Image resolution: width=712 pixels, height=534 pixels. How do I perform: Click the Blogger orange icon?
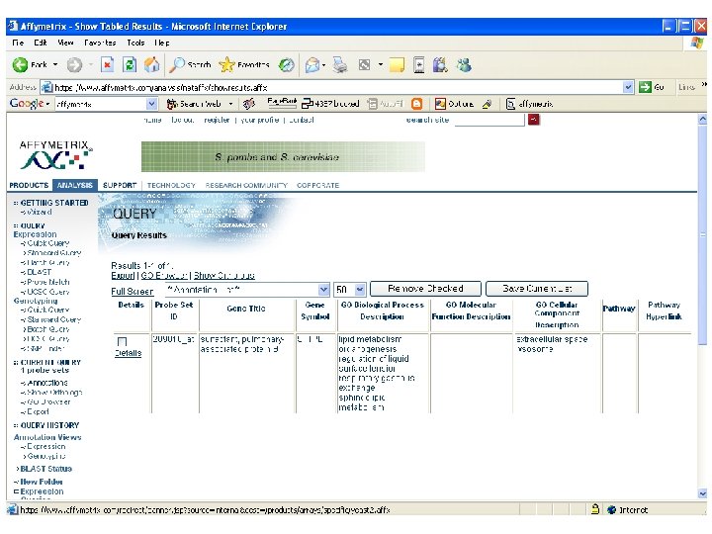416,104
